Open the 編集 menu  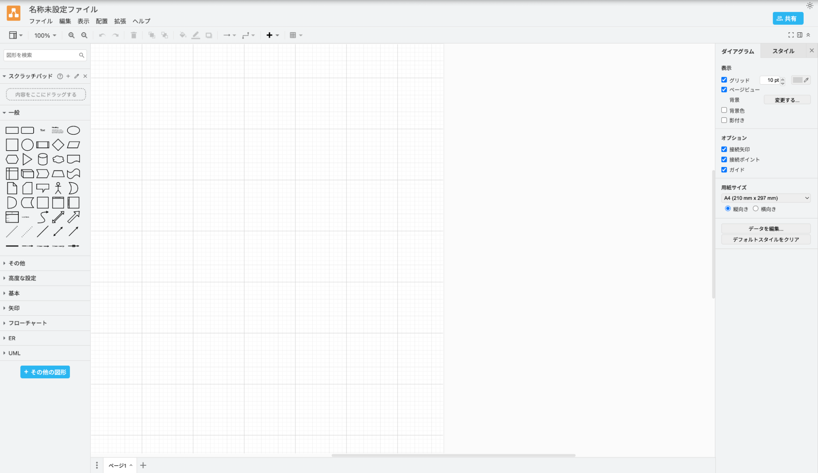[x=65, y=21]
